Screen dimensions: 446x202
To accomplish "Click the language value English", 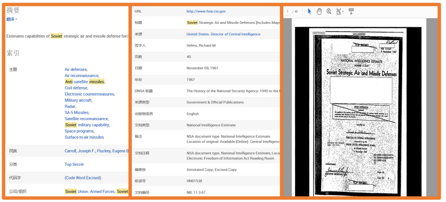I will [x=193, y=114].
